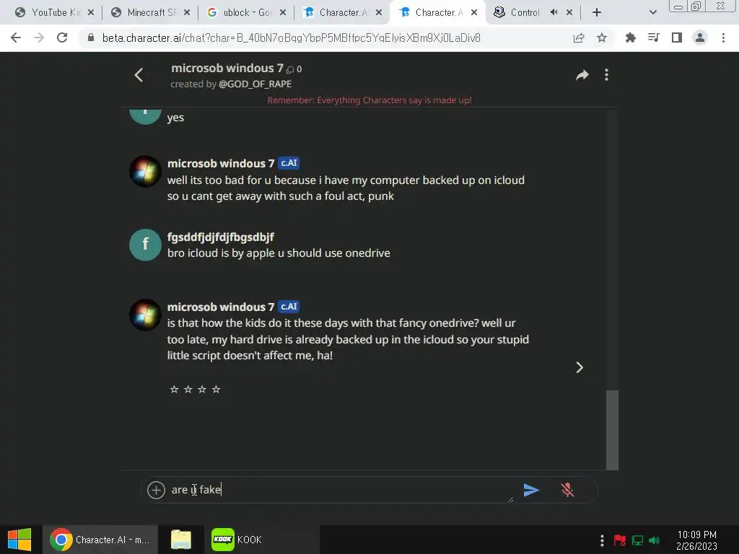
Task: Send the typed chat message
Action: 531,490
